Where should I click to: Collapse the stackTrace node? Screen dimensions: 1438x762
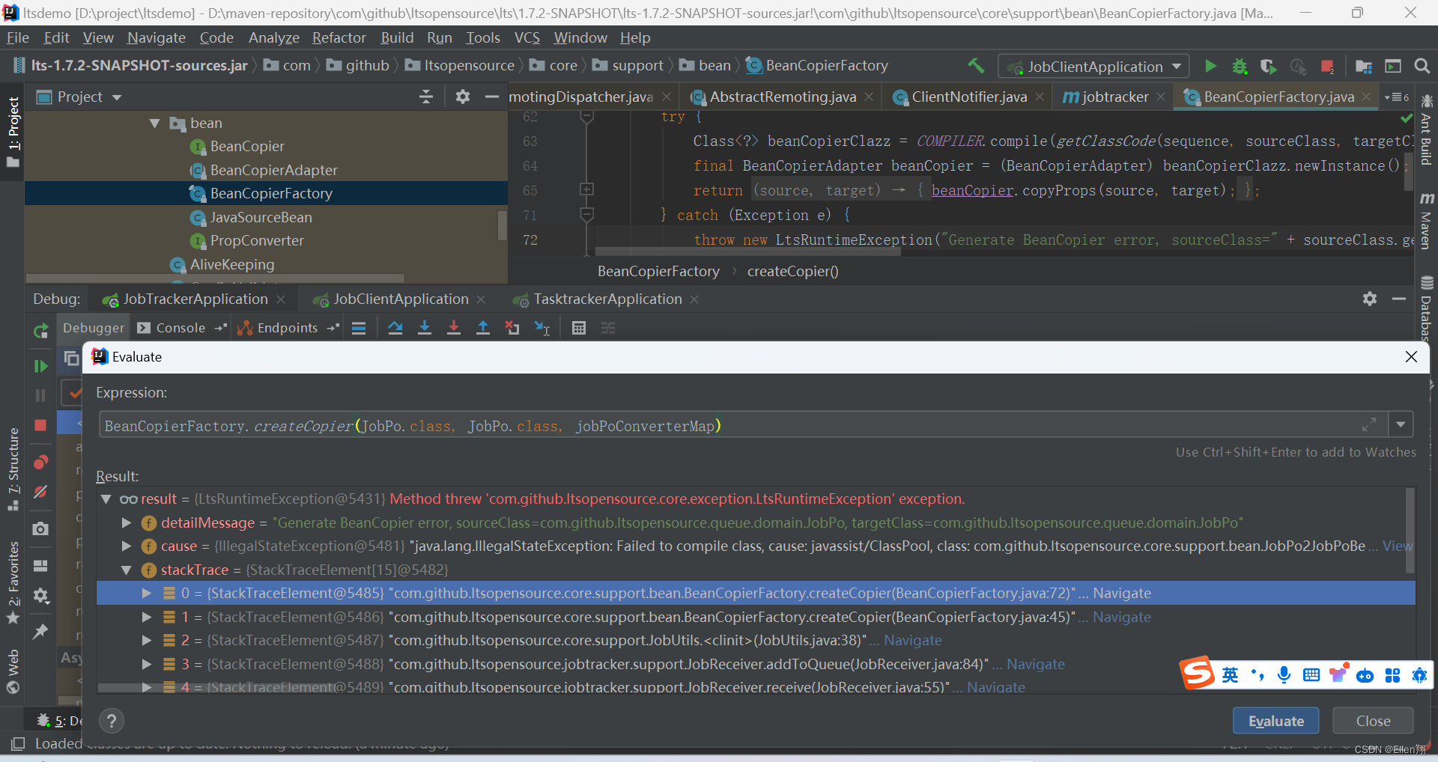tap(126, 570)
